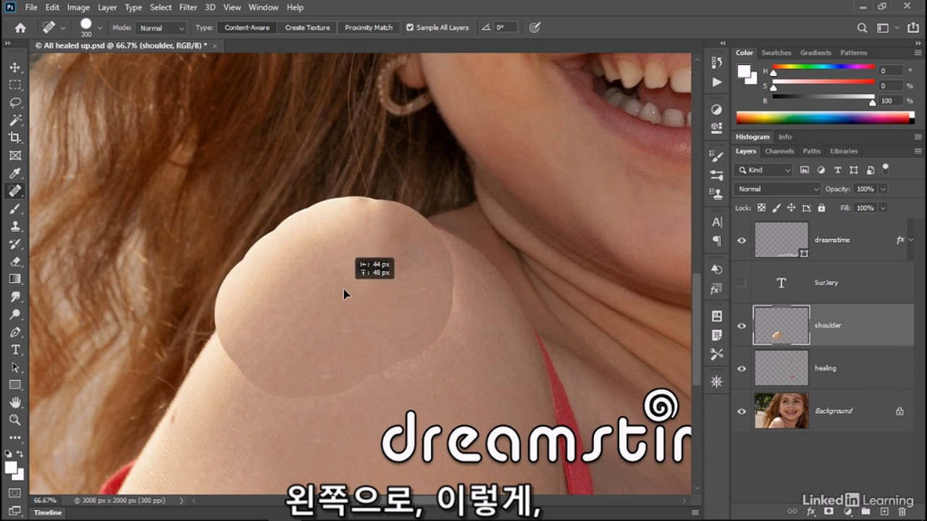The width and height of the screenshot is (927, 521).
Task: Expand the layer Opacity dropdown arrow
Action: 883,189
